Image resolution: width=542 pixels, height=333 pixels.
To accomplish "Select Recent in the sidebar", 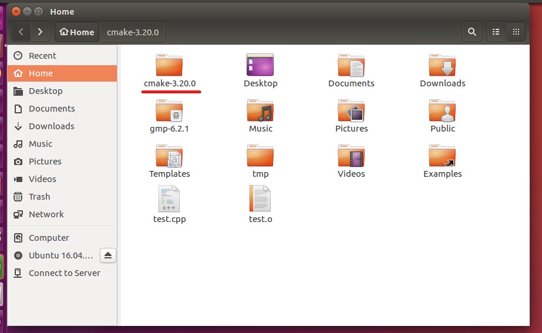I will tap(42, 56).
